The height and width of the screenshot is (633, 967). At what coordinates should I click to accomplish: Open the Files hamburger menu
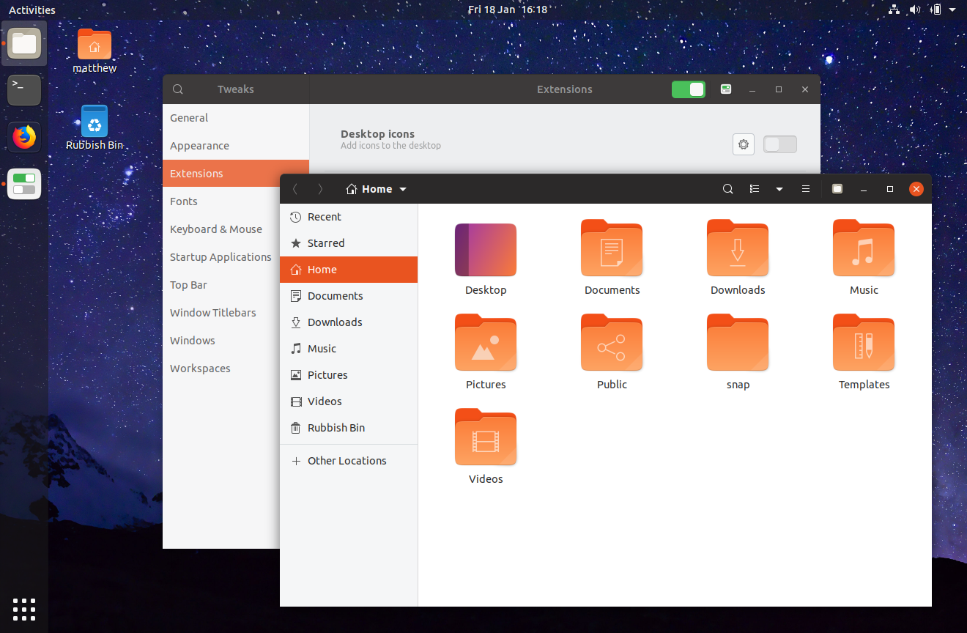tap(806, 189)
